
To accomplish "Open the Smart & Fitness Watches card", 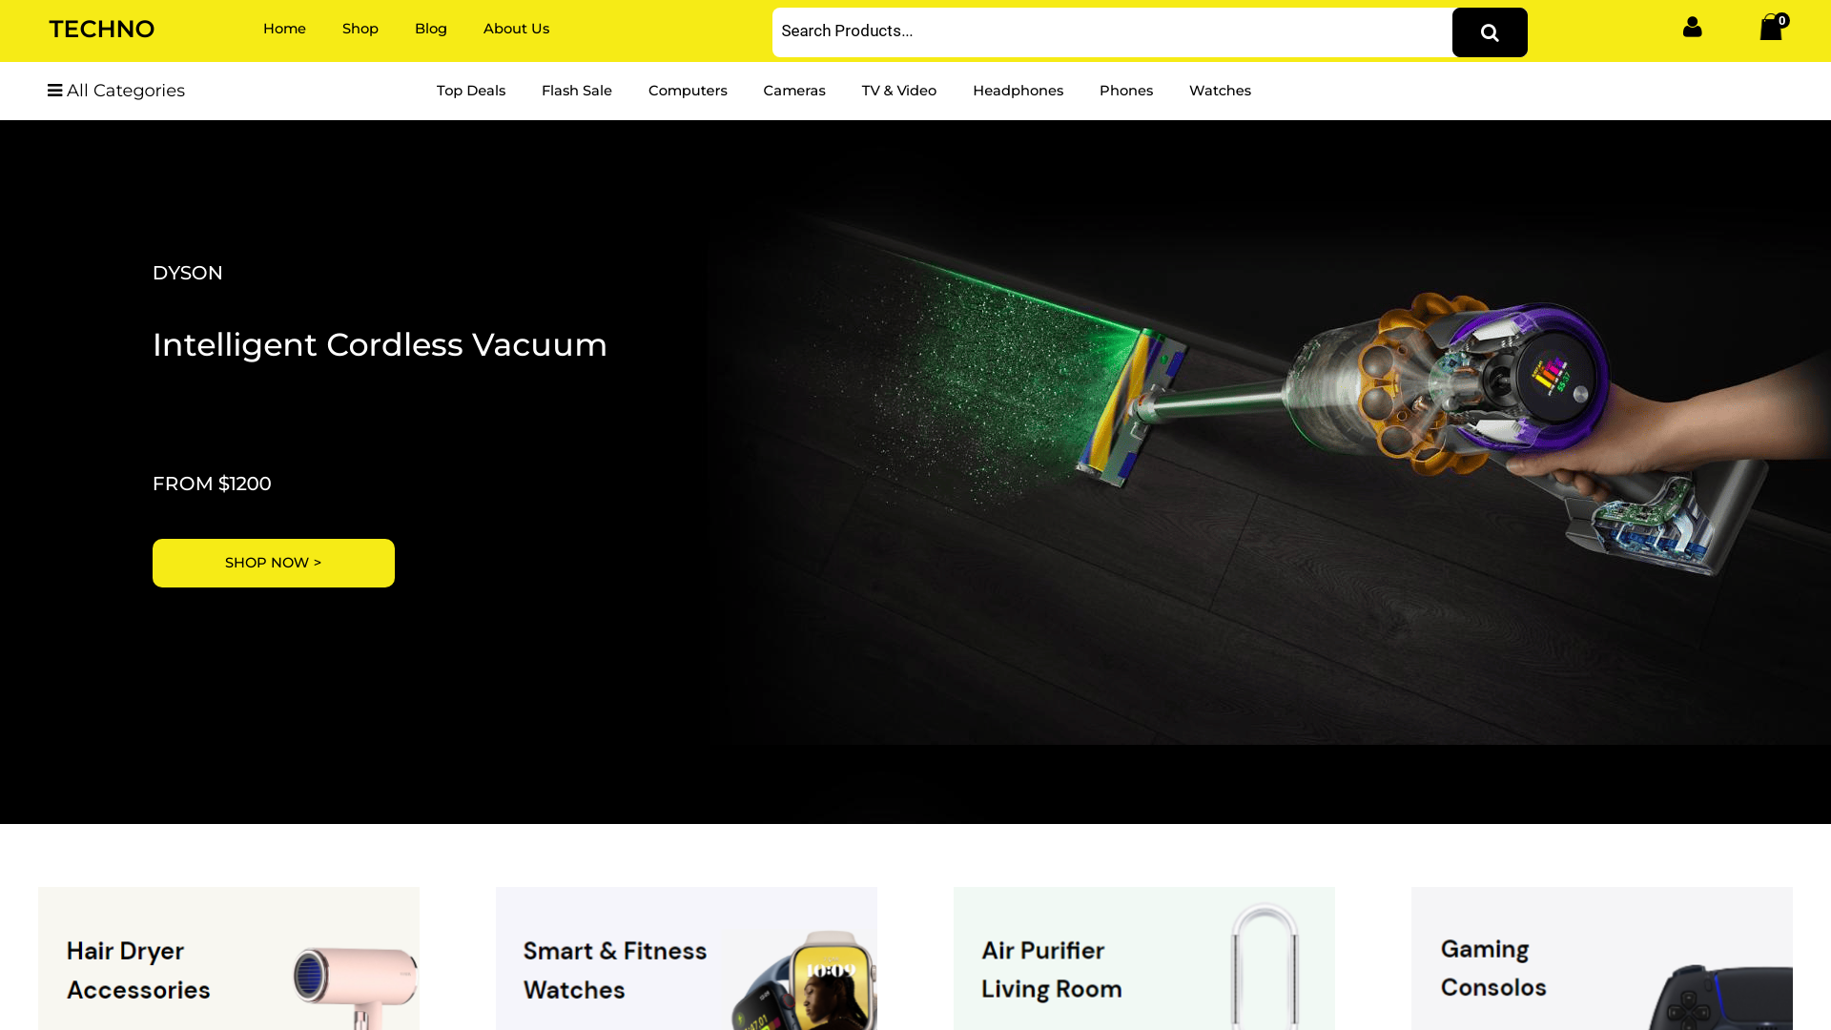I will [x=687, y=958].
